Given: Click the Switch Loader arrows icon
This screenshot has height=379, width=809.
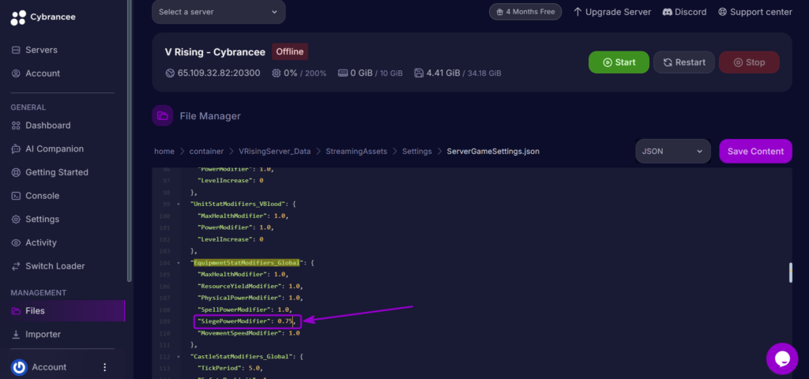Looking at the screenshot, I should (16, 266).
